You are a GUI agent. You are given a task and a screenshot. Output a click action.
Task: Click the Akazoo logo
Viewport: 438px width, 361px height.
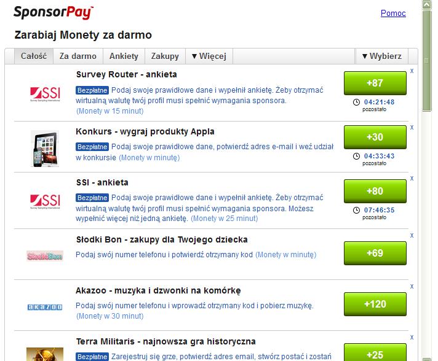pyautogui.click(x=45, y=307)
